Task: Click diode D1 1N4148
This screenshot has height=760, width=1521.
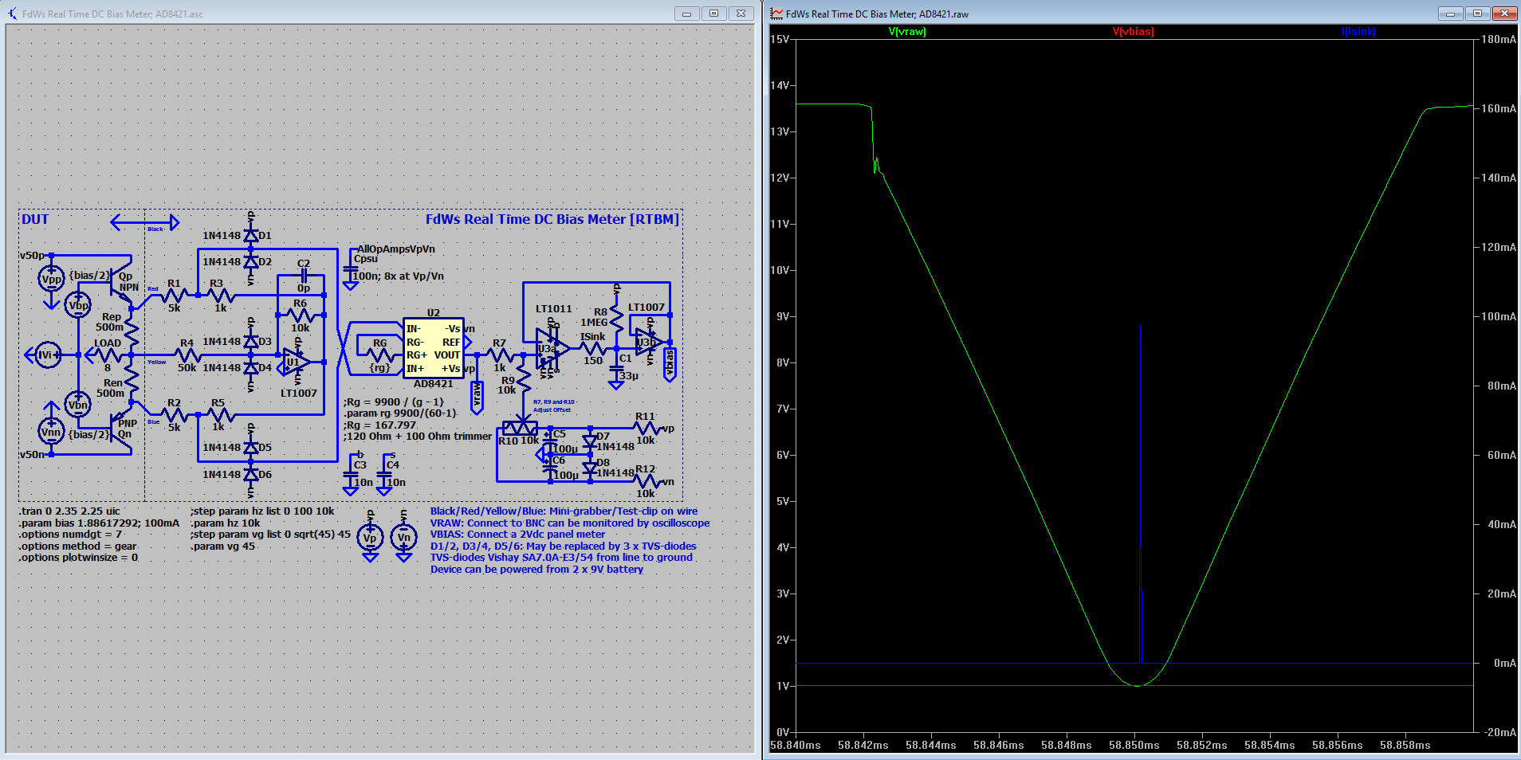Action: click(x=251, y=236)
